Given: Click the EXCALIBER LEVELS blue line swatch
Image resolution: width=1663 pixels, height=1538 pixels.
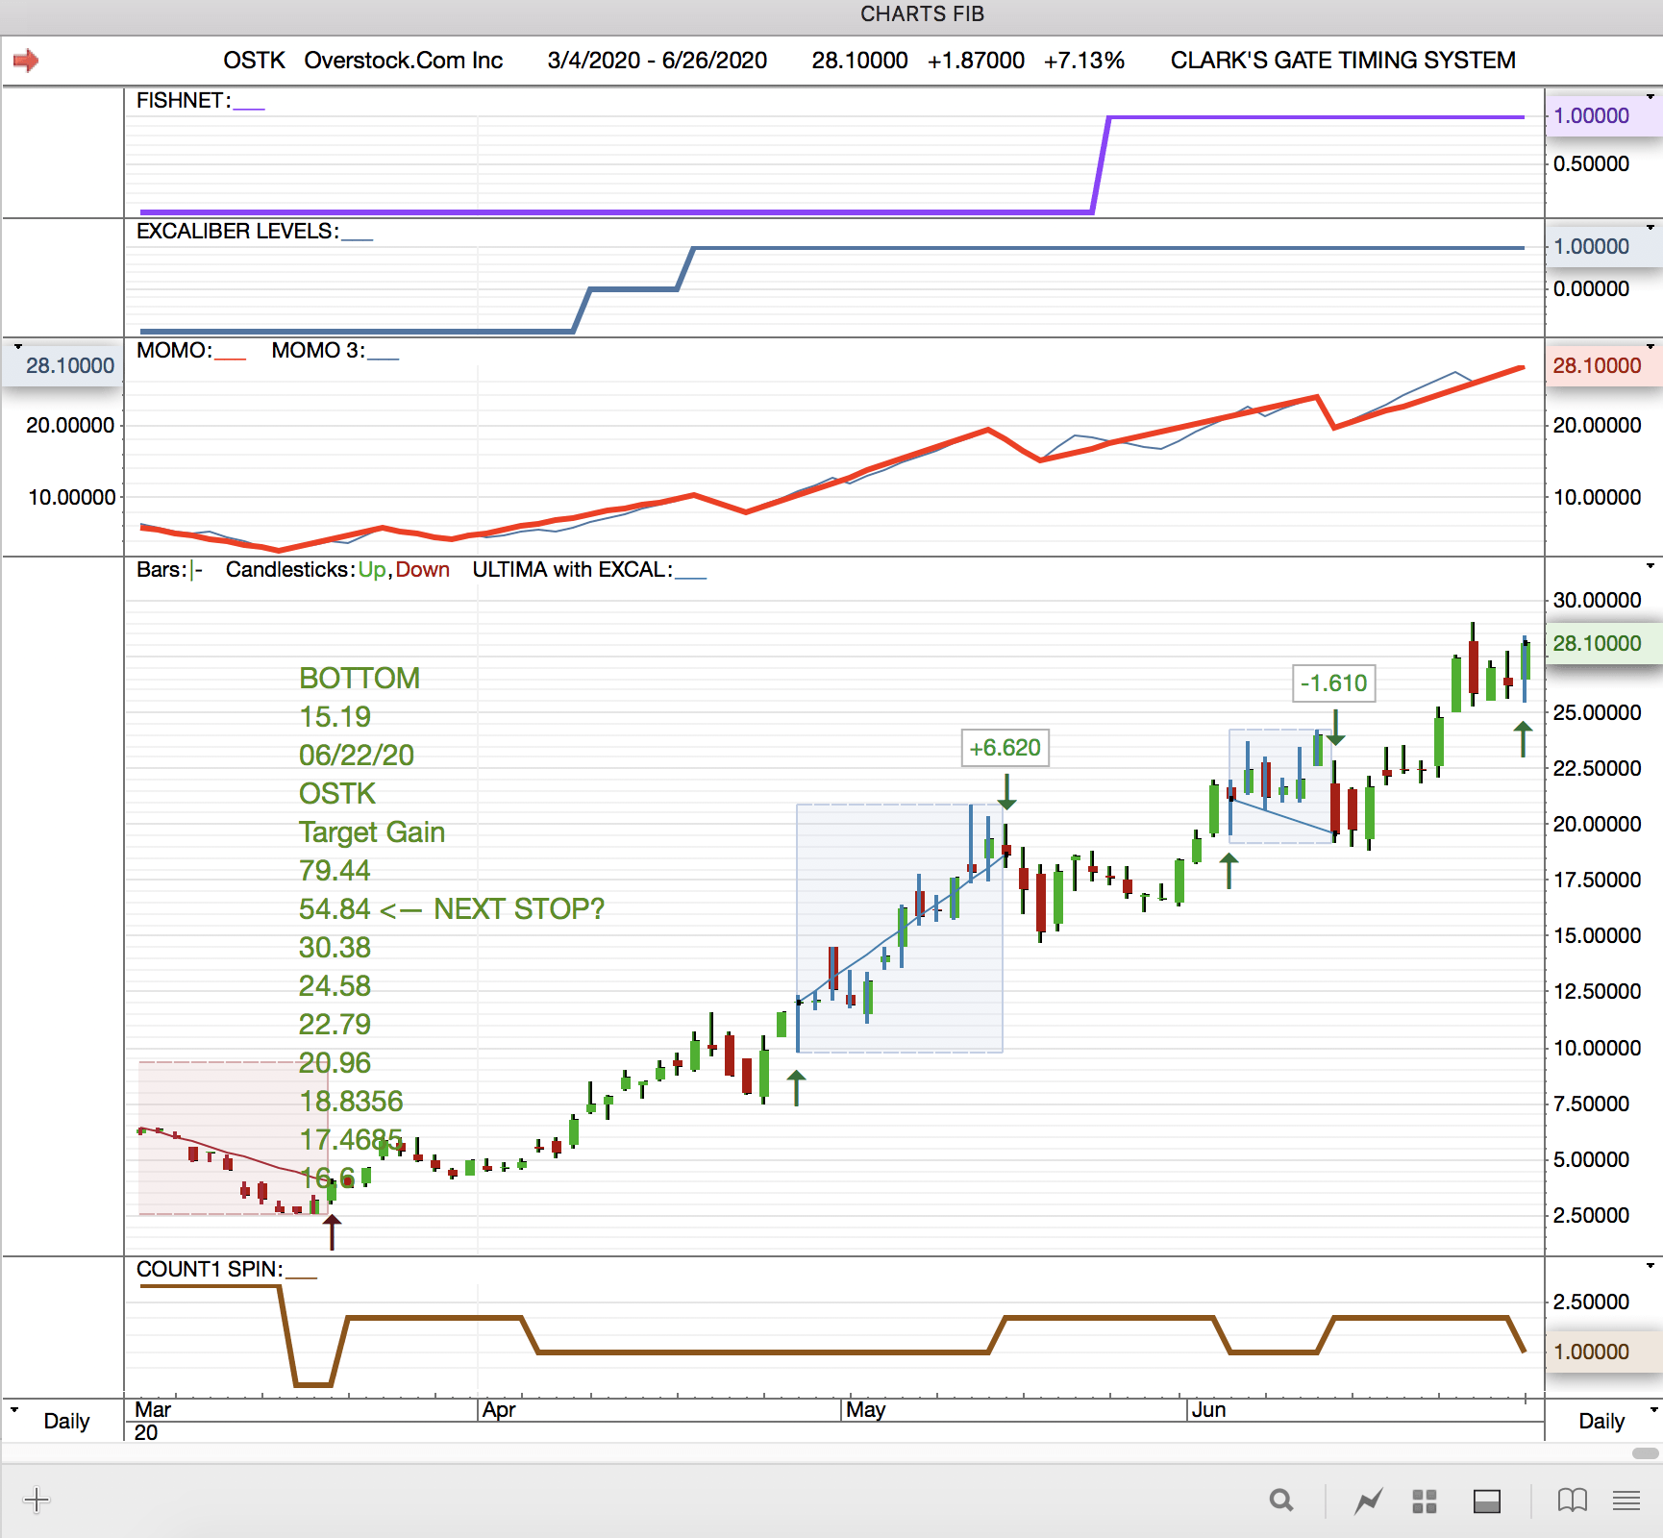Looking at the screenshot, I should point(358,238).
